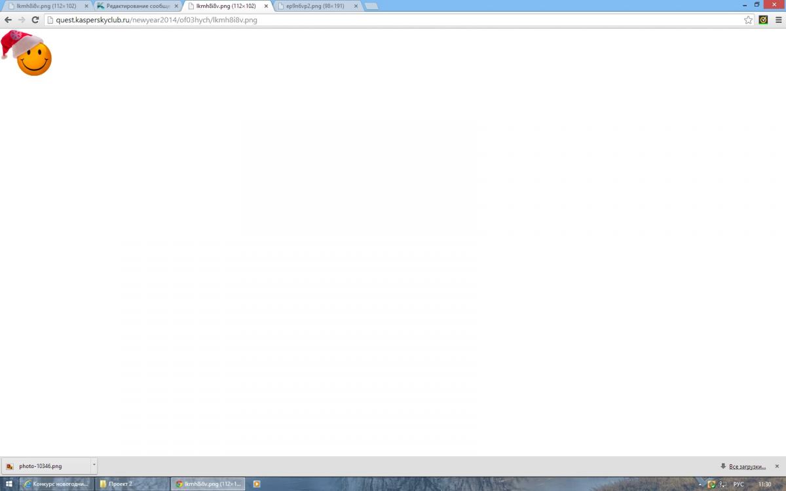Screen dimensions: 786x491
Task: Click the address bar URL field
Action: click(x=400, y=20)
